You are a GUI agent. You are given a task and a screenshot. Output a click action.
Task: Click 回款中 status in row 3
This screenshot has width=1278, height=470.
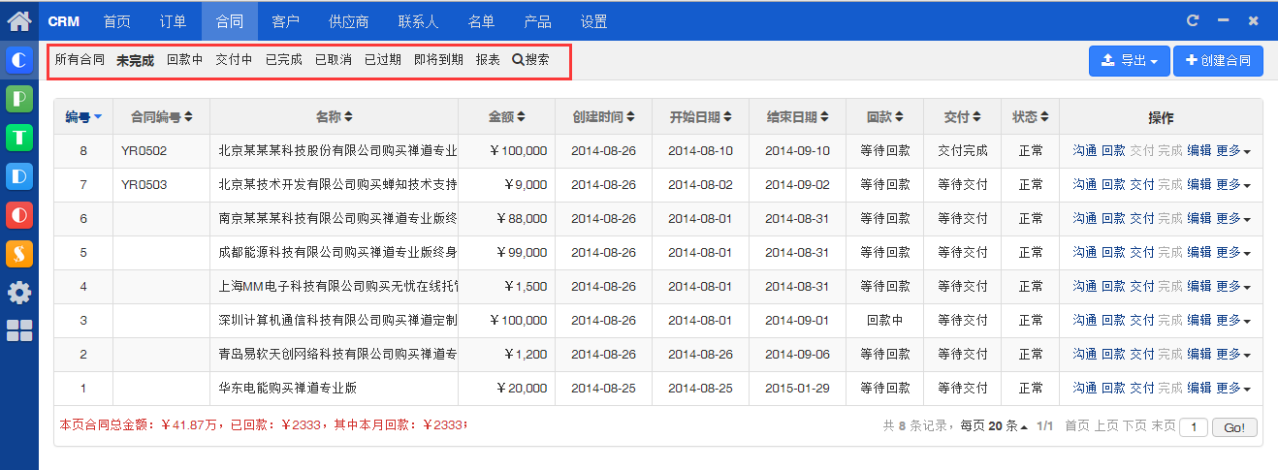[x=884, y=321]
